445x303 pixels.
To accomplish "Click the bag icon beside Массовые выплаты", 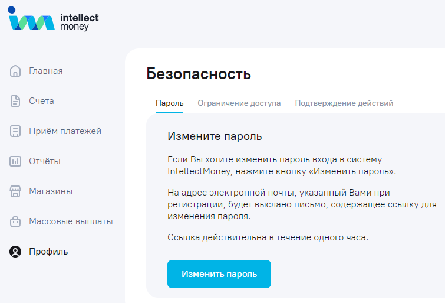I will tap(15, 222).
